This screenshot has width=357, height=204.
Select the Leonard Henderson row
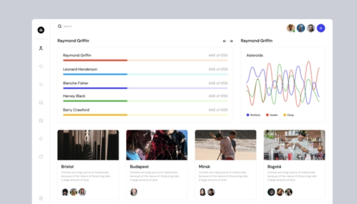tap(80, 69)
